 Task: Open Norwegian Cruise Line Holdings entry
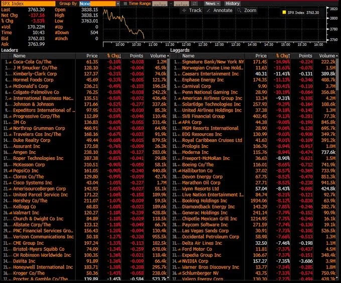click(212, 68)
